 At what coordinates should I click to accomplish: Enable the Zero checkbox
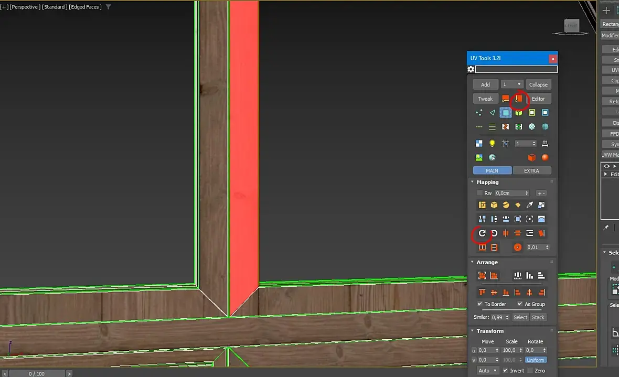point(530,371)
